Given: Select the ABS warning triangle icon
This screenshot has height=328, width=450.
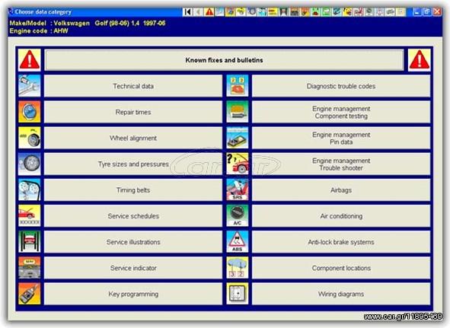Looking at the screenshot, I should (238, 242).
